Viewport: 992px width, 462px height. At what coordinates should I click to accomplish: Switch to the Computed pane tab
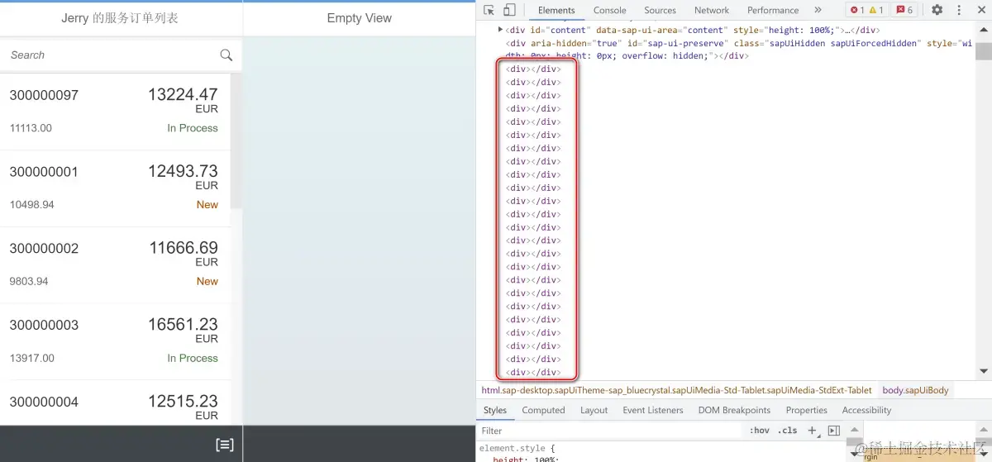click(x=543, y=410)
